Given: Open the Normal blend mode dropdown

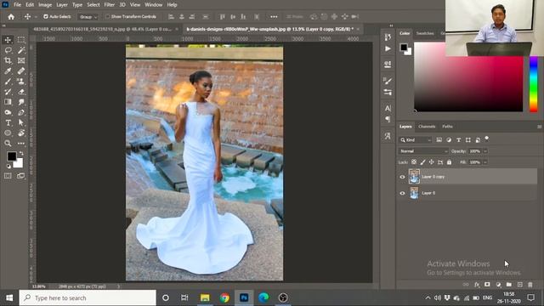Looking at the screenshot, I should pos(424,151).
